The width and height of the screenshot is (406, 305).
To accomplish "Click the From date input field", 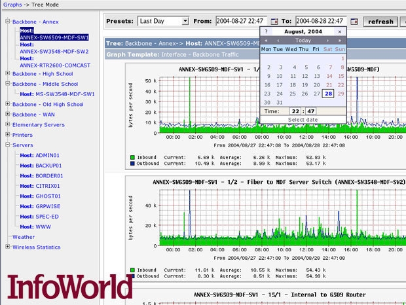I will point(242,22).
